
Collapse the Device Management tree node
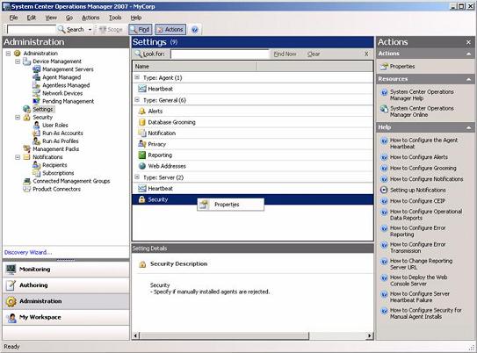tap(18, 61)
